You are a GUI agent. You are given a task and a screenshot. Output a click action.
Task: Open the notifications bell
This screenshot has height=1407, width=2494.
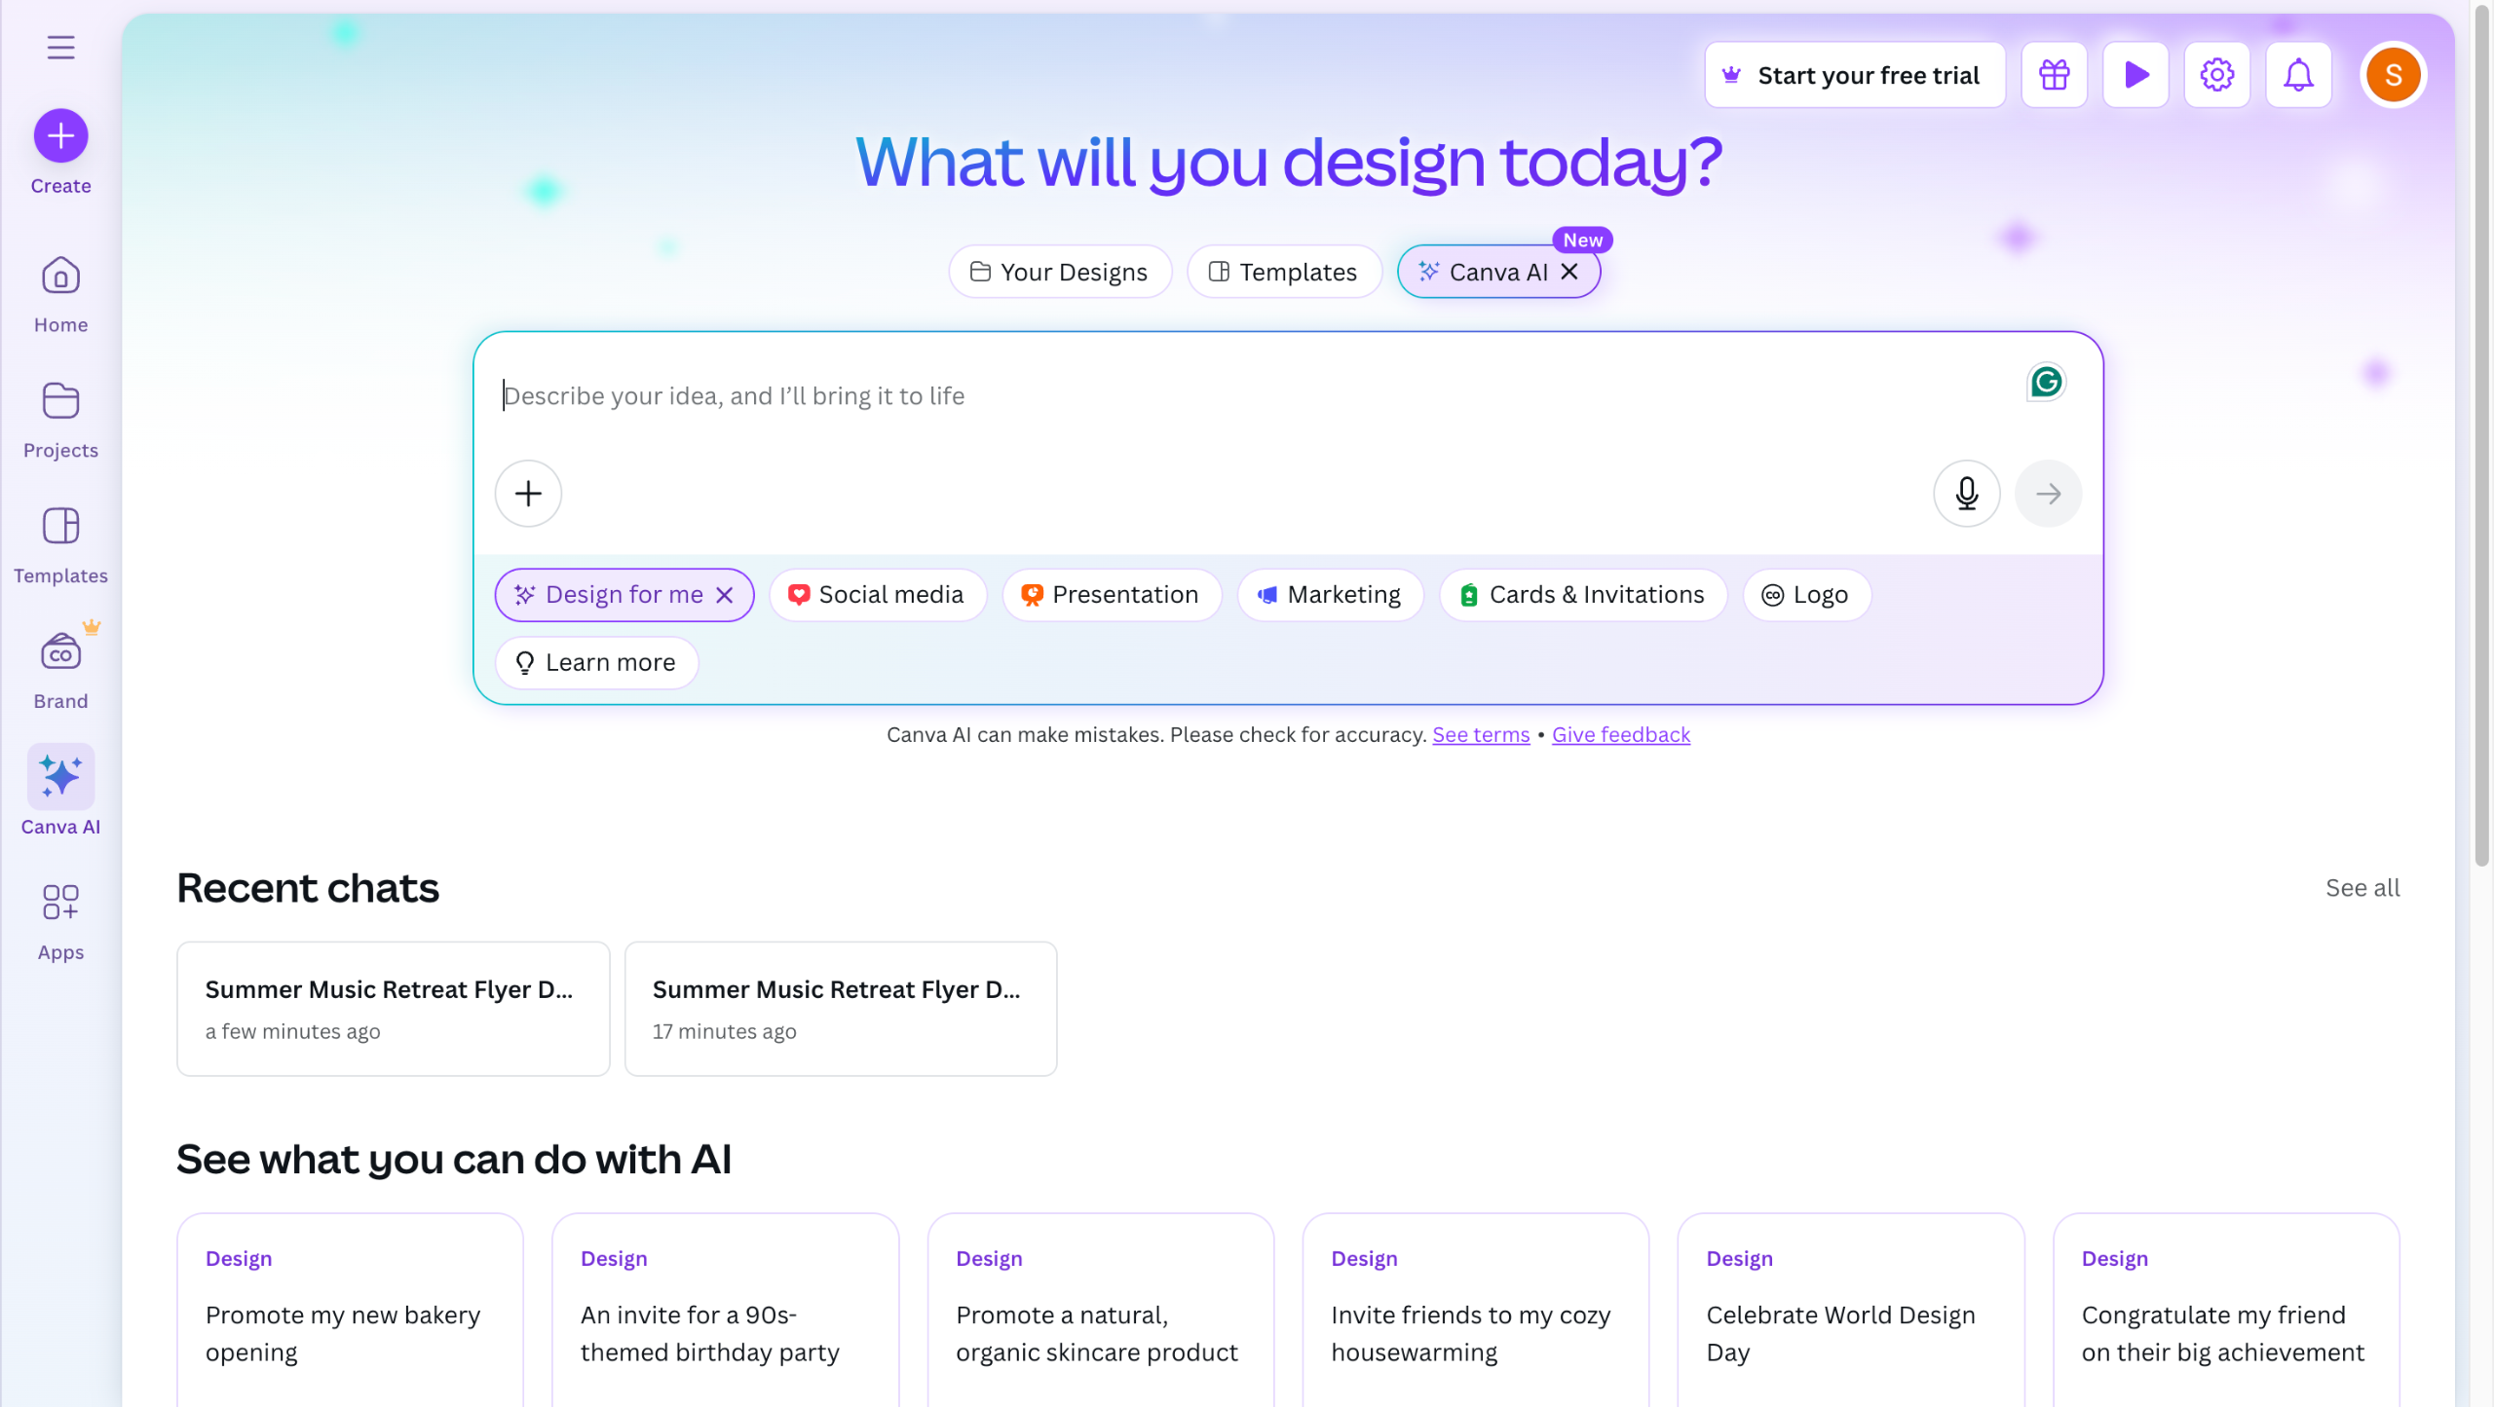point(2298,75)
